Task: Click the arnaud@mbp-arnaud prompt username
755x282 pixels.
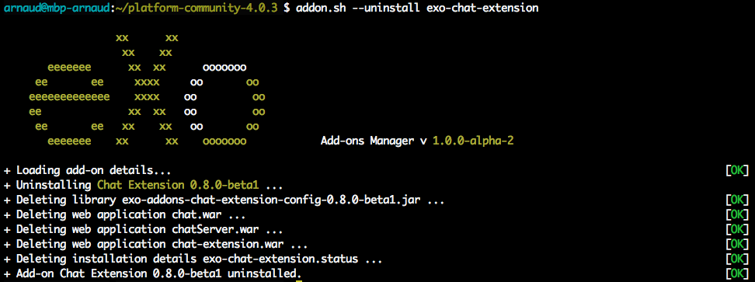Action: (57, 9)
